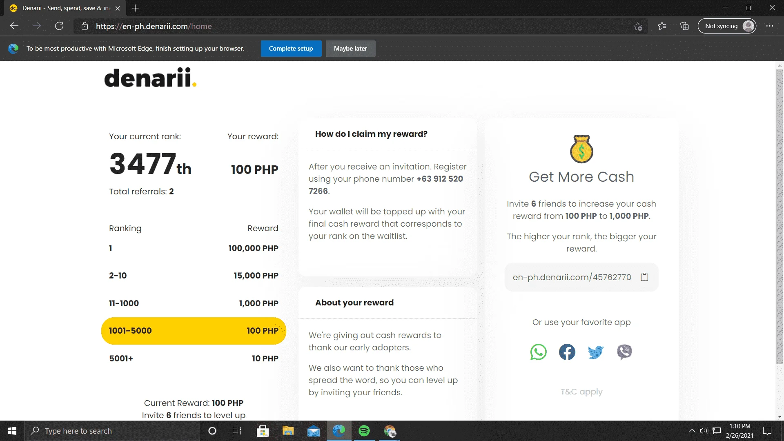784x441 pixels.
Task: Open Edge settings and more menu
Action: (x=770, y=26)
